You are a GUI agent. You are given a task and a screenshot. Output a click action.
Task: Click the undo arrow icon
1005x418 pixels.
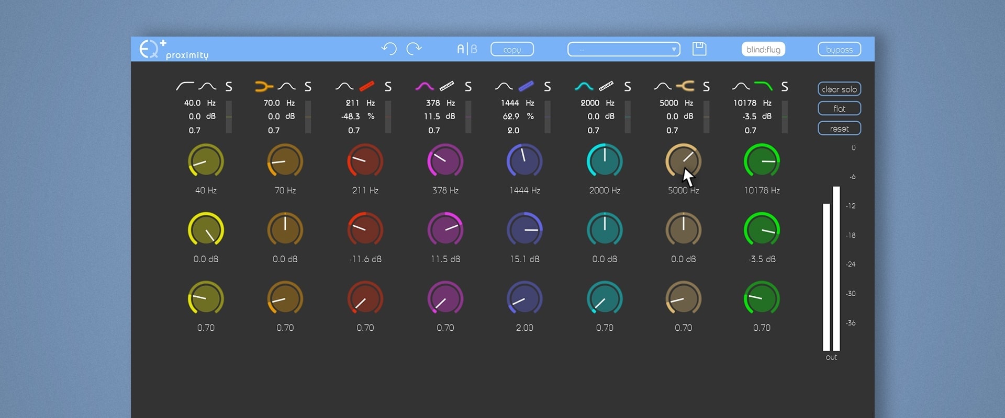(x=389, y=49)
